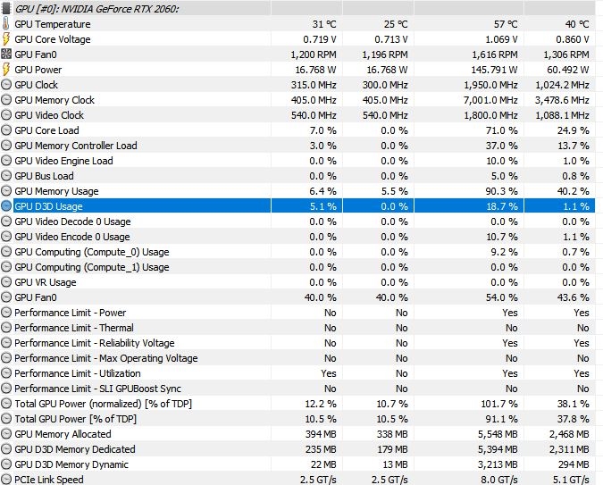Click fan icon beside GPU Fan0 RPM row
Image resolution: width=603 pixels, height=485 pixels.
pos(6,54)
